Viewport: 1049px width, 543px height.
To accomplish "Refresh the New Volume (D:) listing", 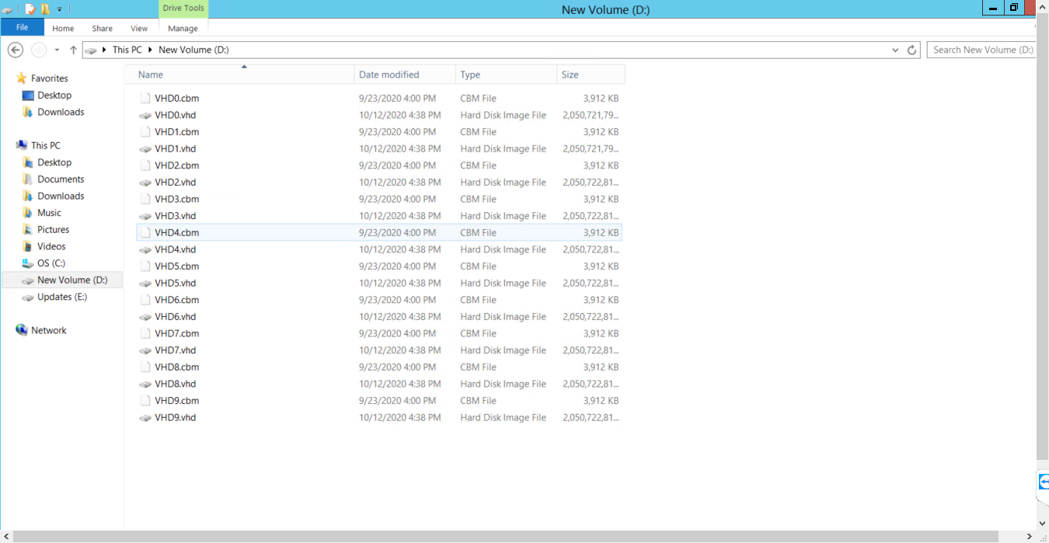I will (x=912, y=50).
